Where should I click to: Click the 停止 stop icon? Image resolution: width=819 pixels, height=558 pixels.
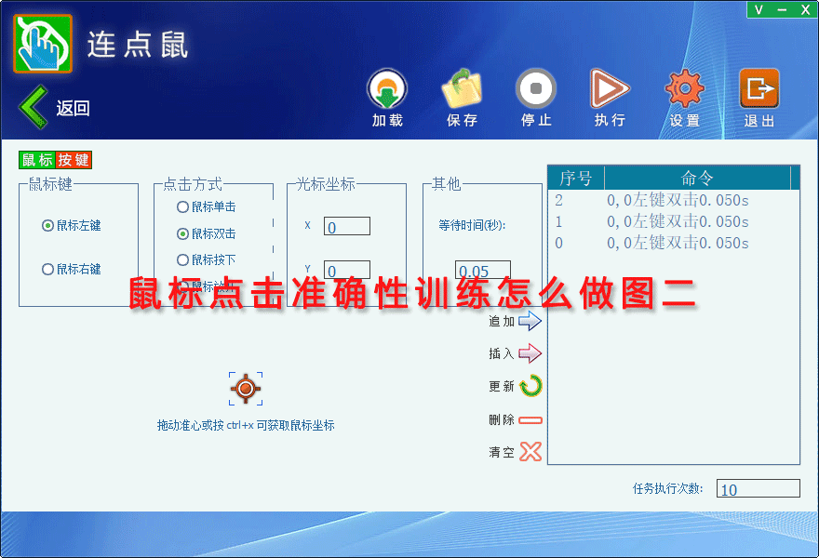pyautogui.click(x=535, y=88)
